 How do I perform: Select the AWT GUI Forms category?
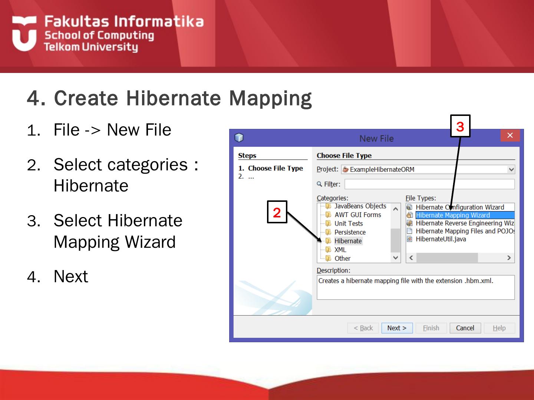(357, 215)
